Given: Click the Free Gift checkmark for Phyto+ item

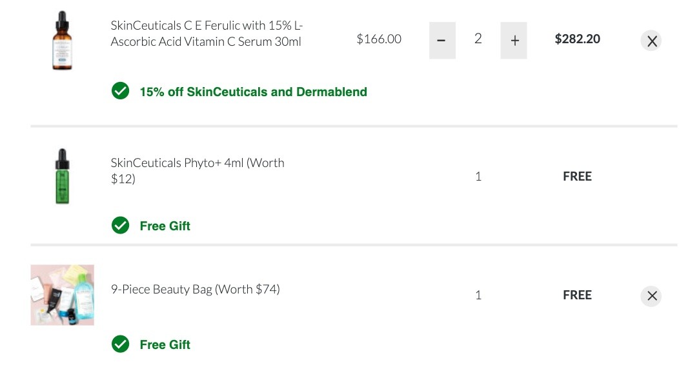Looking at the screenshot, I should (x=121, y=226).
